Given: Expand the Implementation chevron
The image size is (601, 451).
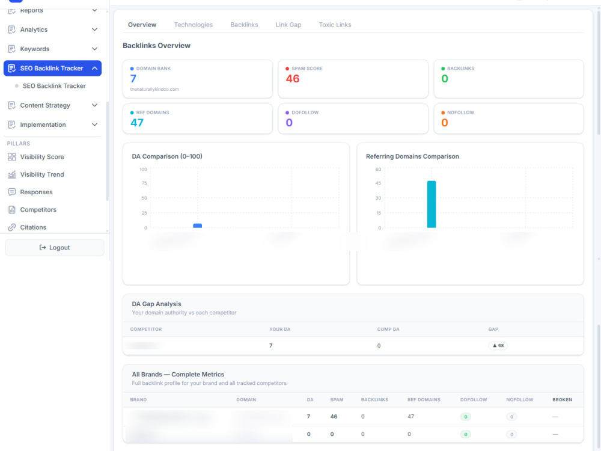Looking at the screenshot, I should click(x=95, y=124).
